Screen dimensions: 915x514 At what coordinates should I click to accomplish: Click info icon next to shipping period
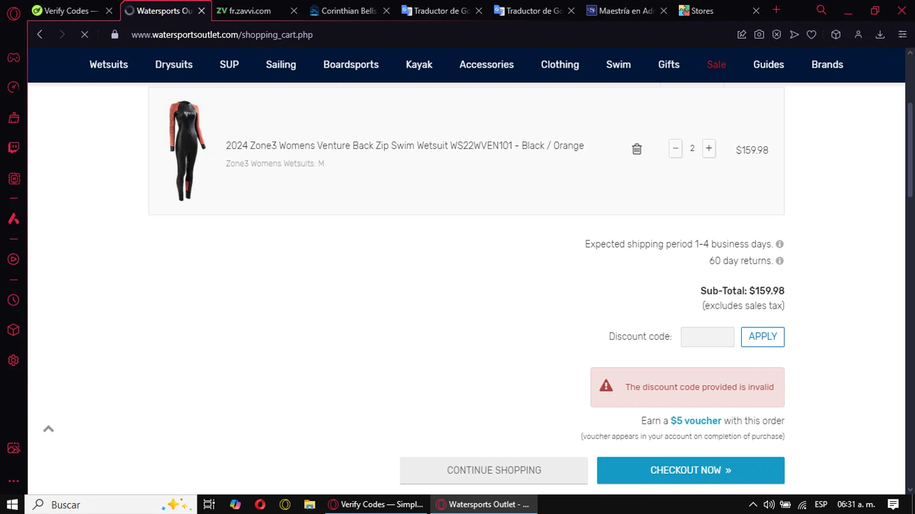pos(780,244)
